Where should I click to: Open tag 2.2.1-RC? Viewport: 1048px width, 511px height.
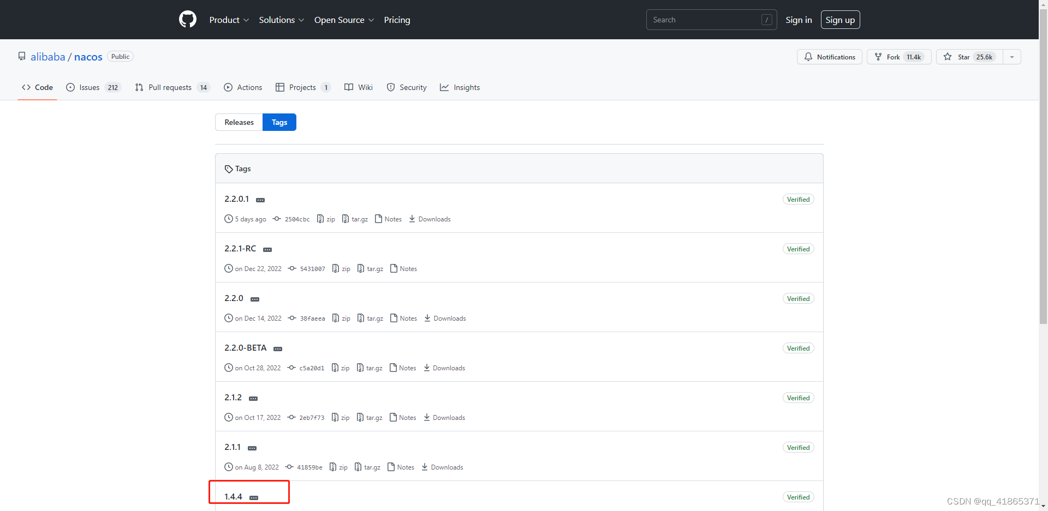pos(240,249)
